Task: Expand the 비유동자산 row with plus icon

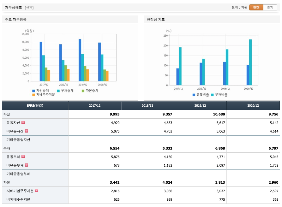Action: click(27, 131)
